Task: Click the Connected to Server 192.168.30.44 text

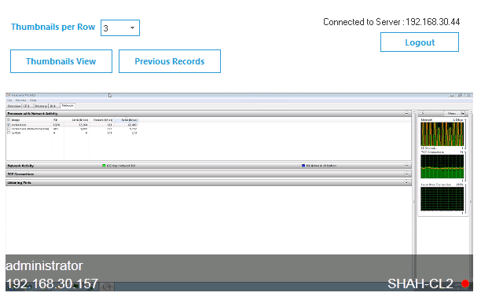Action: [391, 22]
